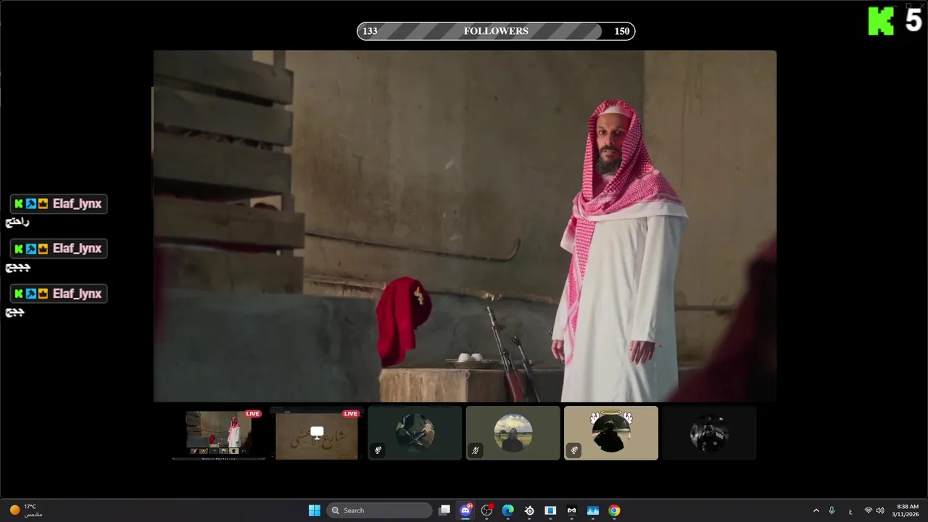This screenshot has height=522, width=928.
Task: Show hidden system tray icons
Action: [816, 510]
